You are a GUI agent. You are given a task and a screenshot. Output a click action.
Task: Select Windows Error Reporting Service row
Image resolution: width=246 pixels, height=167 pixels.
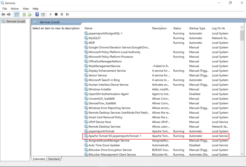tap(156, 108)
